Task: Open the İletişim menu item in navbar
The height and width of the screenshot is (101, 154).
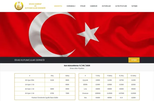Action: pyautogui.click(x=134, y=6)
